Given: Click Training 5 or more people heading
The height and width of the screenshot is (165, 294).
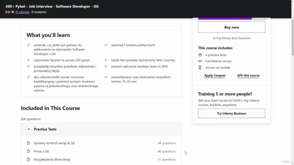Looking at the screenshot, I should point(225,93).
